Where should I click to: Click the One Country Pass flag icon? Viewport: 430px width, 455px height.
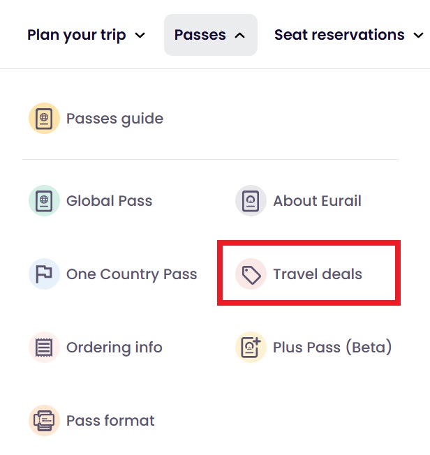pyautogui.click(x=44, y=274)
